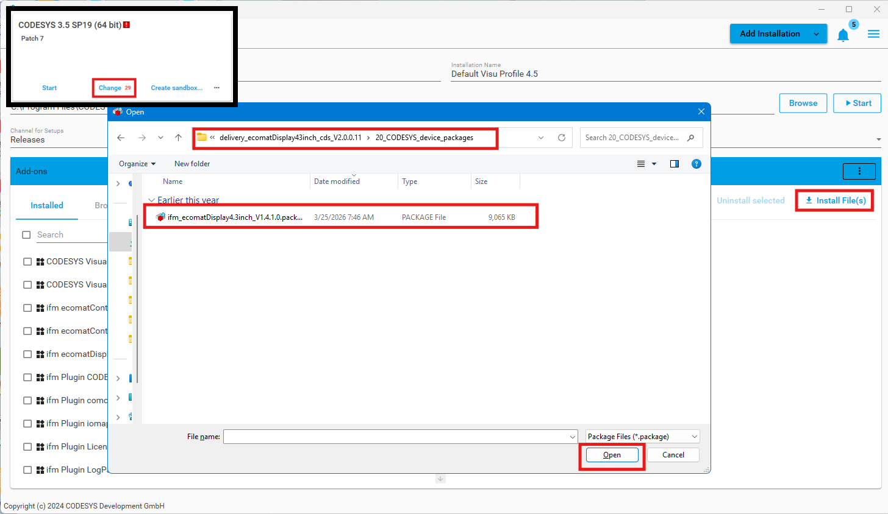The image size is (888, 514).
Task: Check the ifm Plugin comc checkbox
Action: coord(27,401)
